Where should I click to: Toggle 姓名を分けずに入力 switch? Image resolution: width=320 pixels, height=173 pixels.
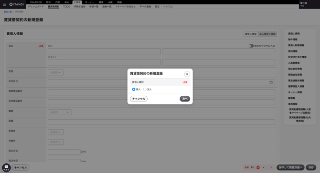click(x=251, y=46)
